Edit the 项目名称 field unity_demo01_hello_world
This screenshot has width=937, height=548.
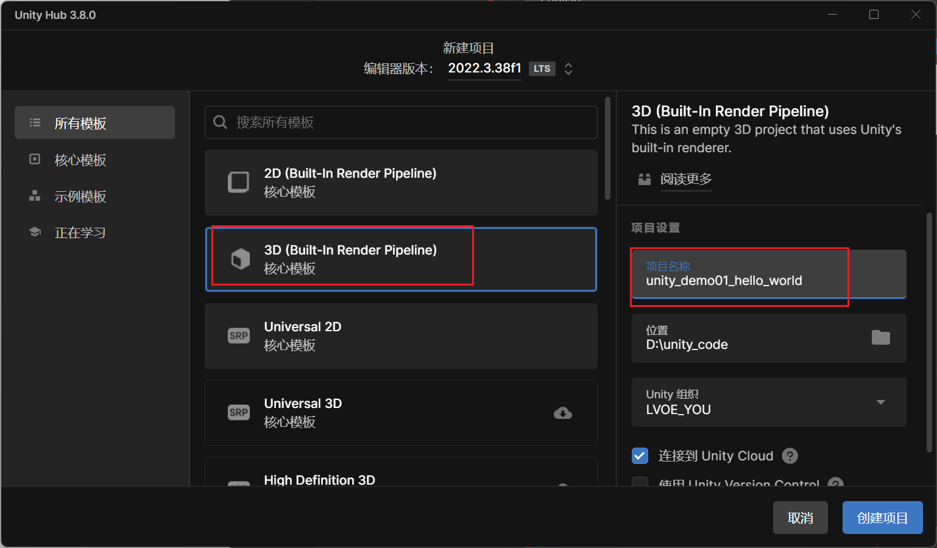pos(769,274)
